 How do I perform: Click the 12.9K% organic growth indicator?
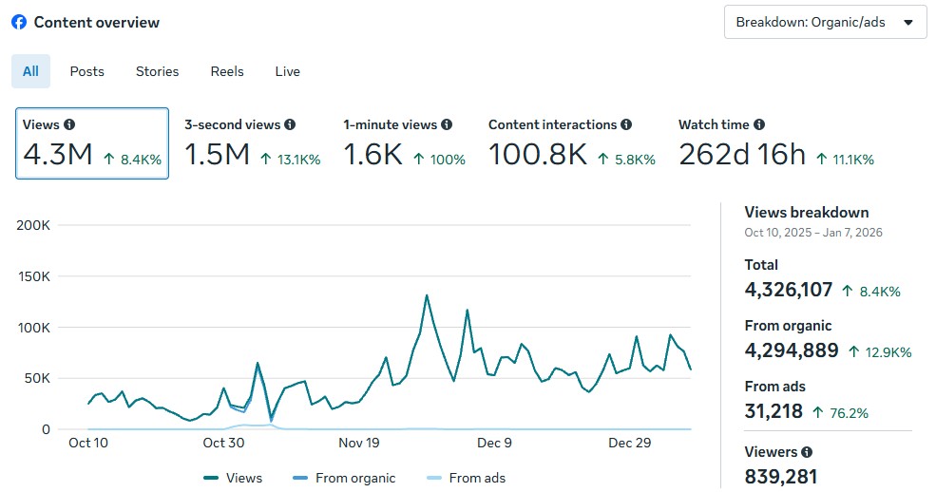pyautogui.click(x=881, y=352)
